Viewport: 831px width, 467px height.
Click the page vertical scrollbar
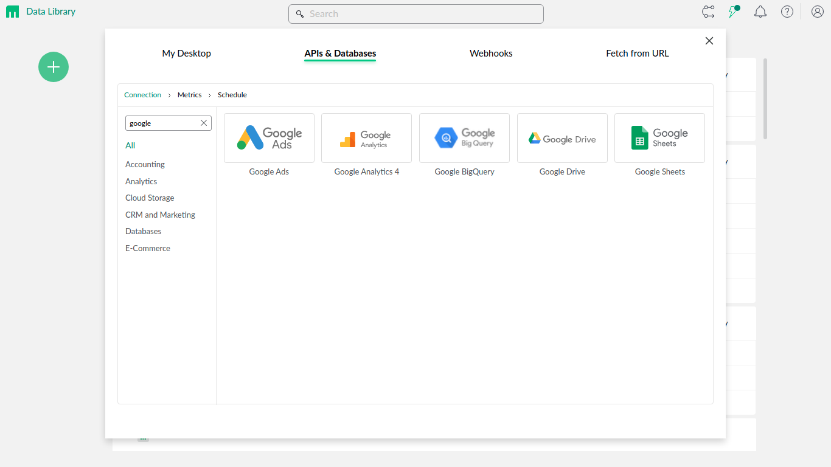765,99
